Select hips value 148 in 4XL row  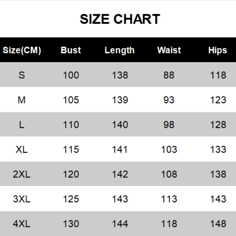[x=218, y=224]
